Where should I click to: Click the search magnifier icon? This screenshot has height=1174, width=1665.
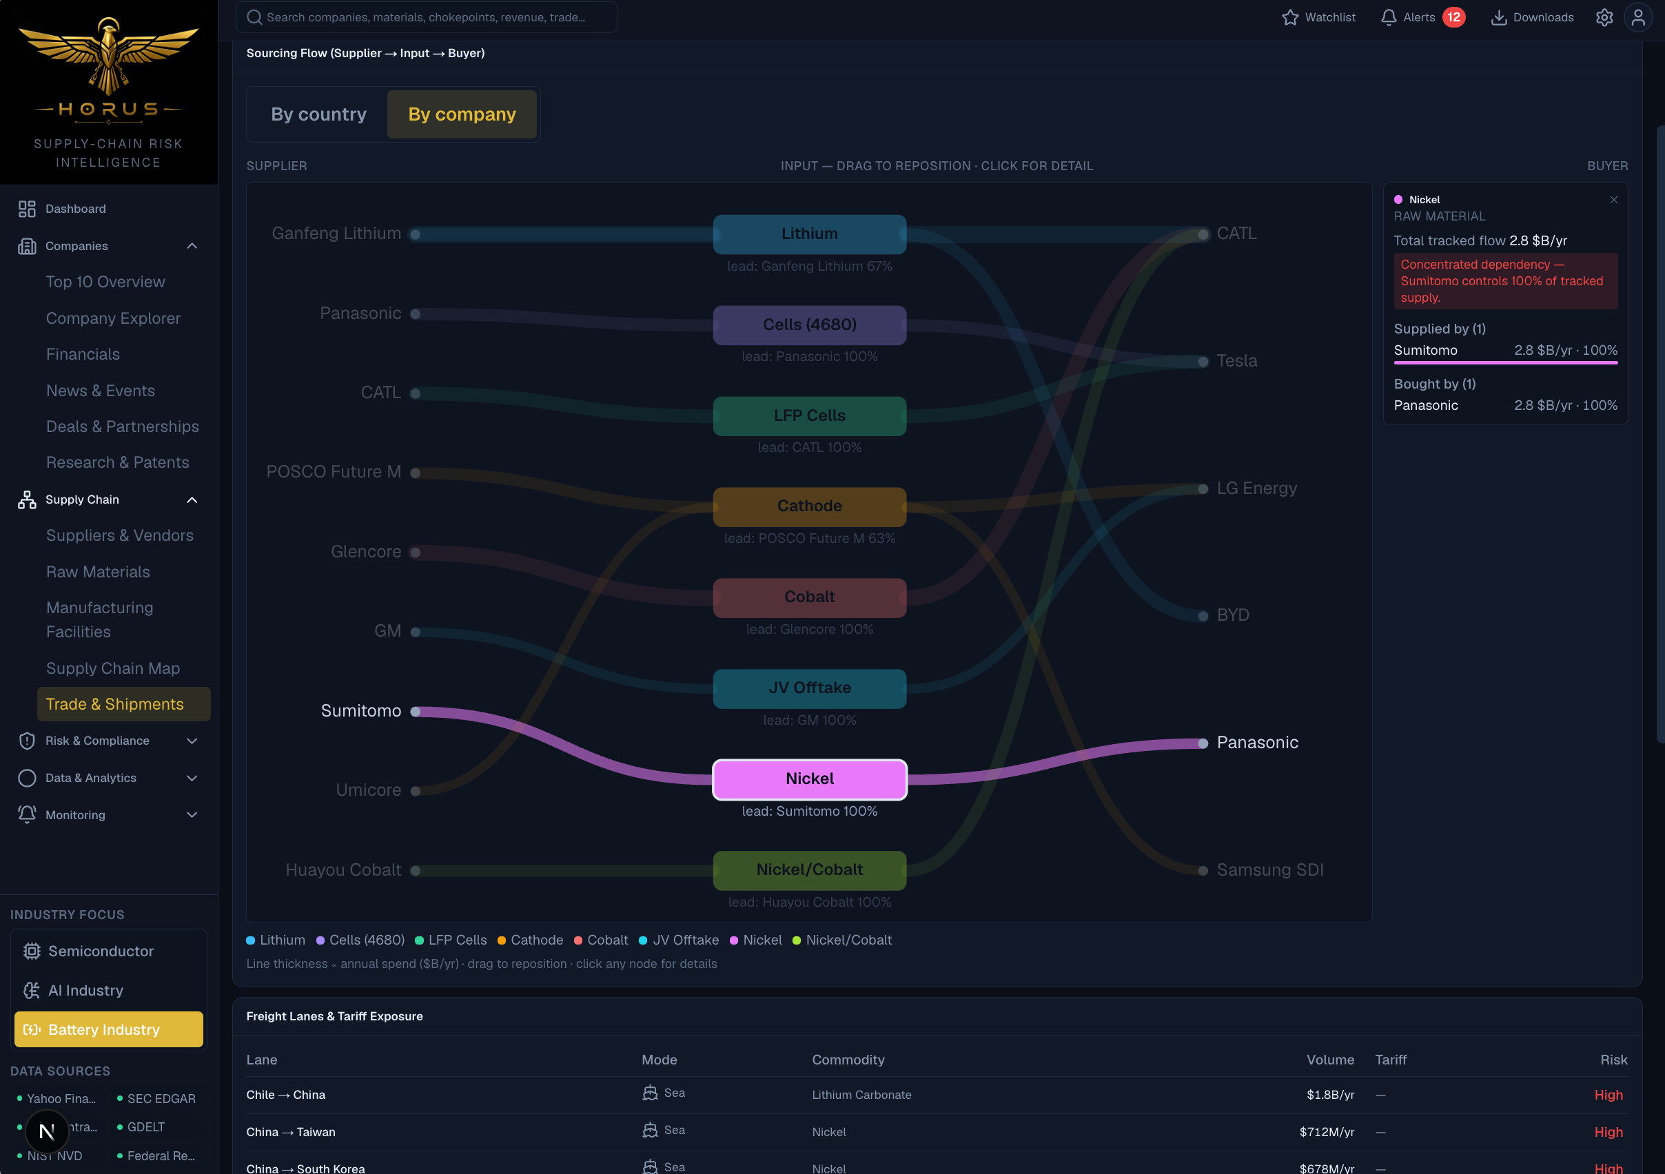pos(254,17)
